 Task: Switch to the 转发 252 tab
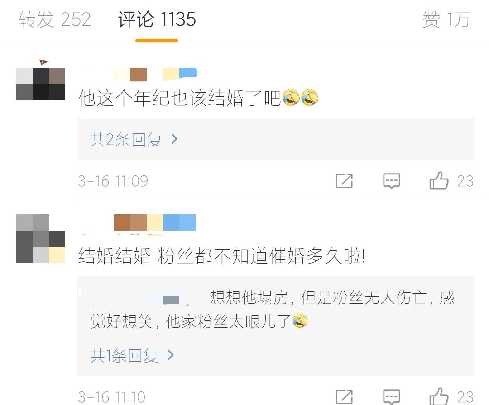pos(55,19)
